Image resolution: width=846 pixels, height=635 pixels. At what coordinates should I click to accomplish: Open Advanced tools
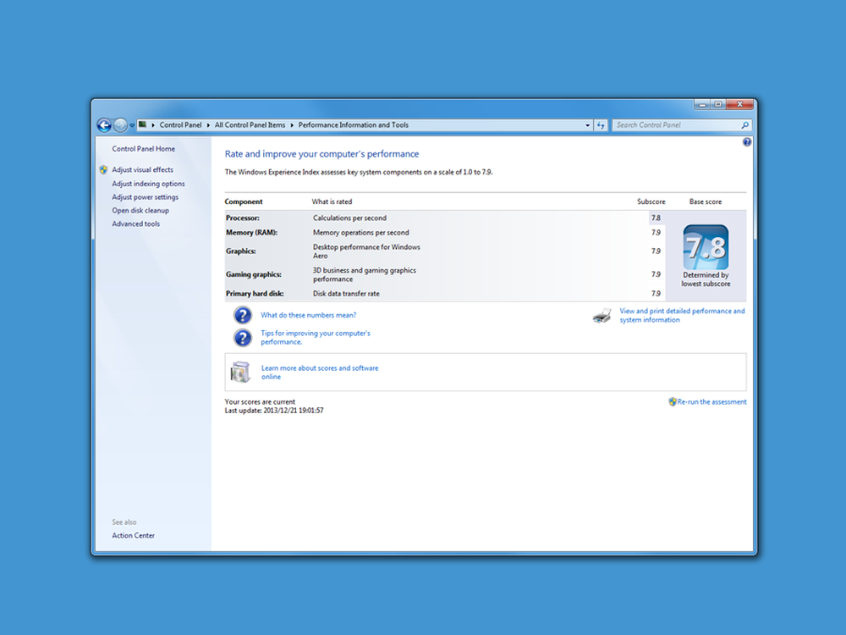[x=136, y=224]
